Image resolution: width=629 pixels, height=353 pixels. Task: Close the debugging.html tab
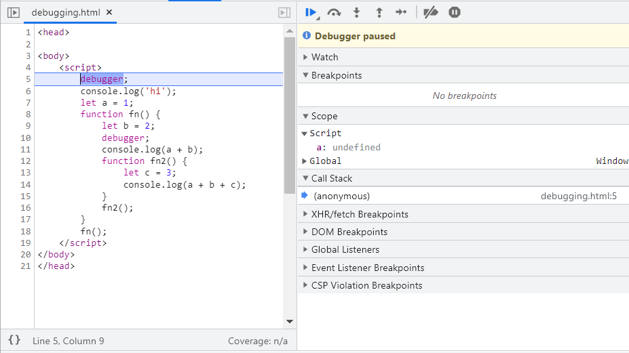109,12
